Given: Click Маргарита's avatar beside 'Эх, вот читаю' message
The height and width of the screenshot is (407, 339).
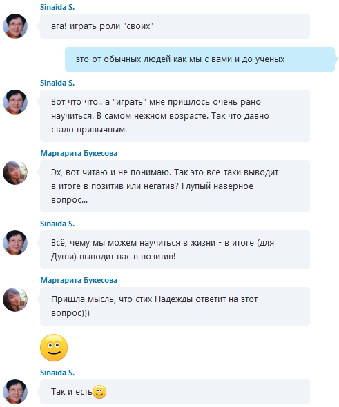Looking at the screenshot, I should point(15,172).
